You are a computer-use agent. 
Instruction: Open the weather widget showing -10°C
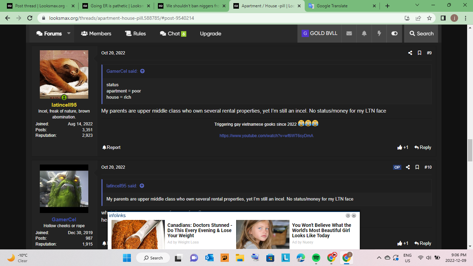17,258
